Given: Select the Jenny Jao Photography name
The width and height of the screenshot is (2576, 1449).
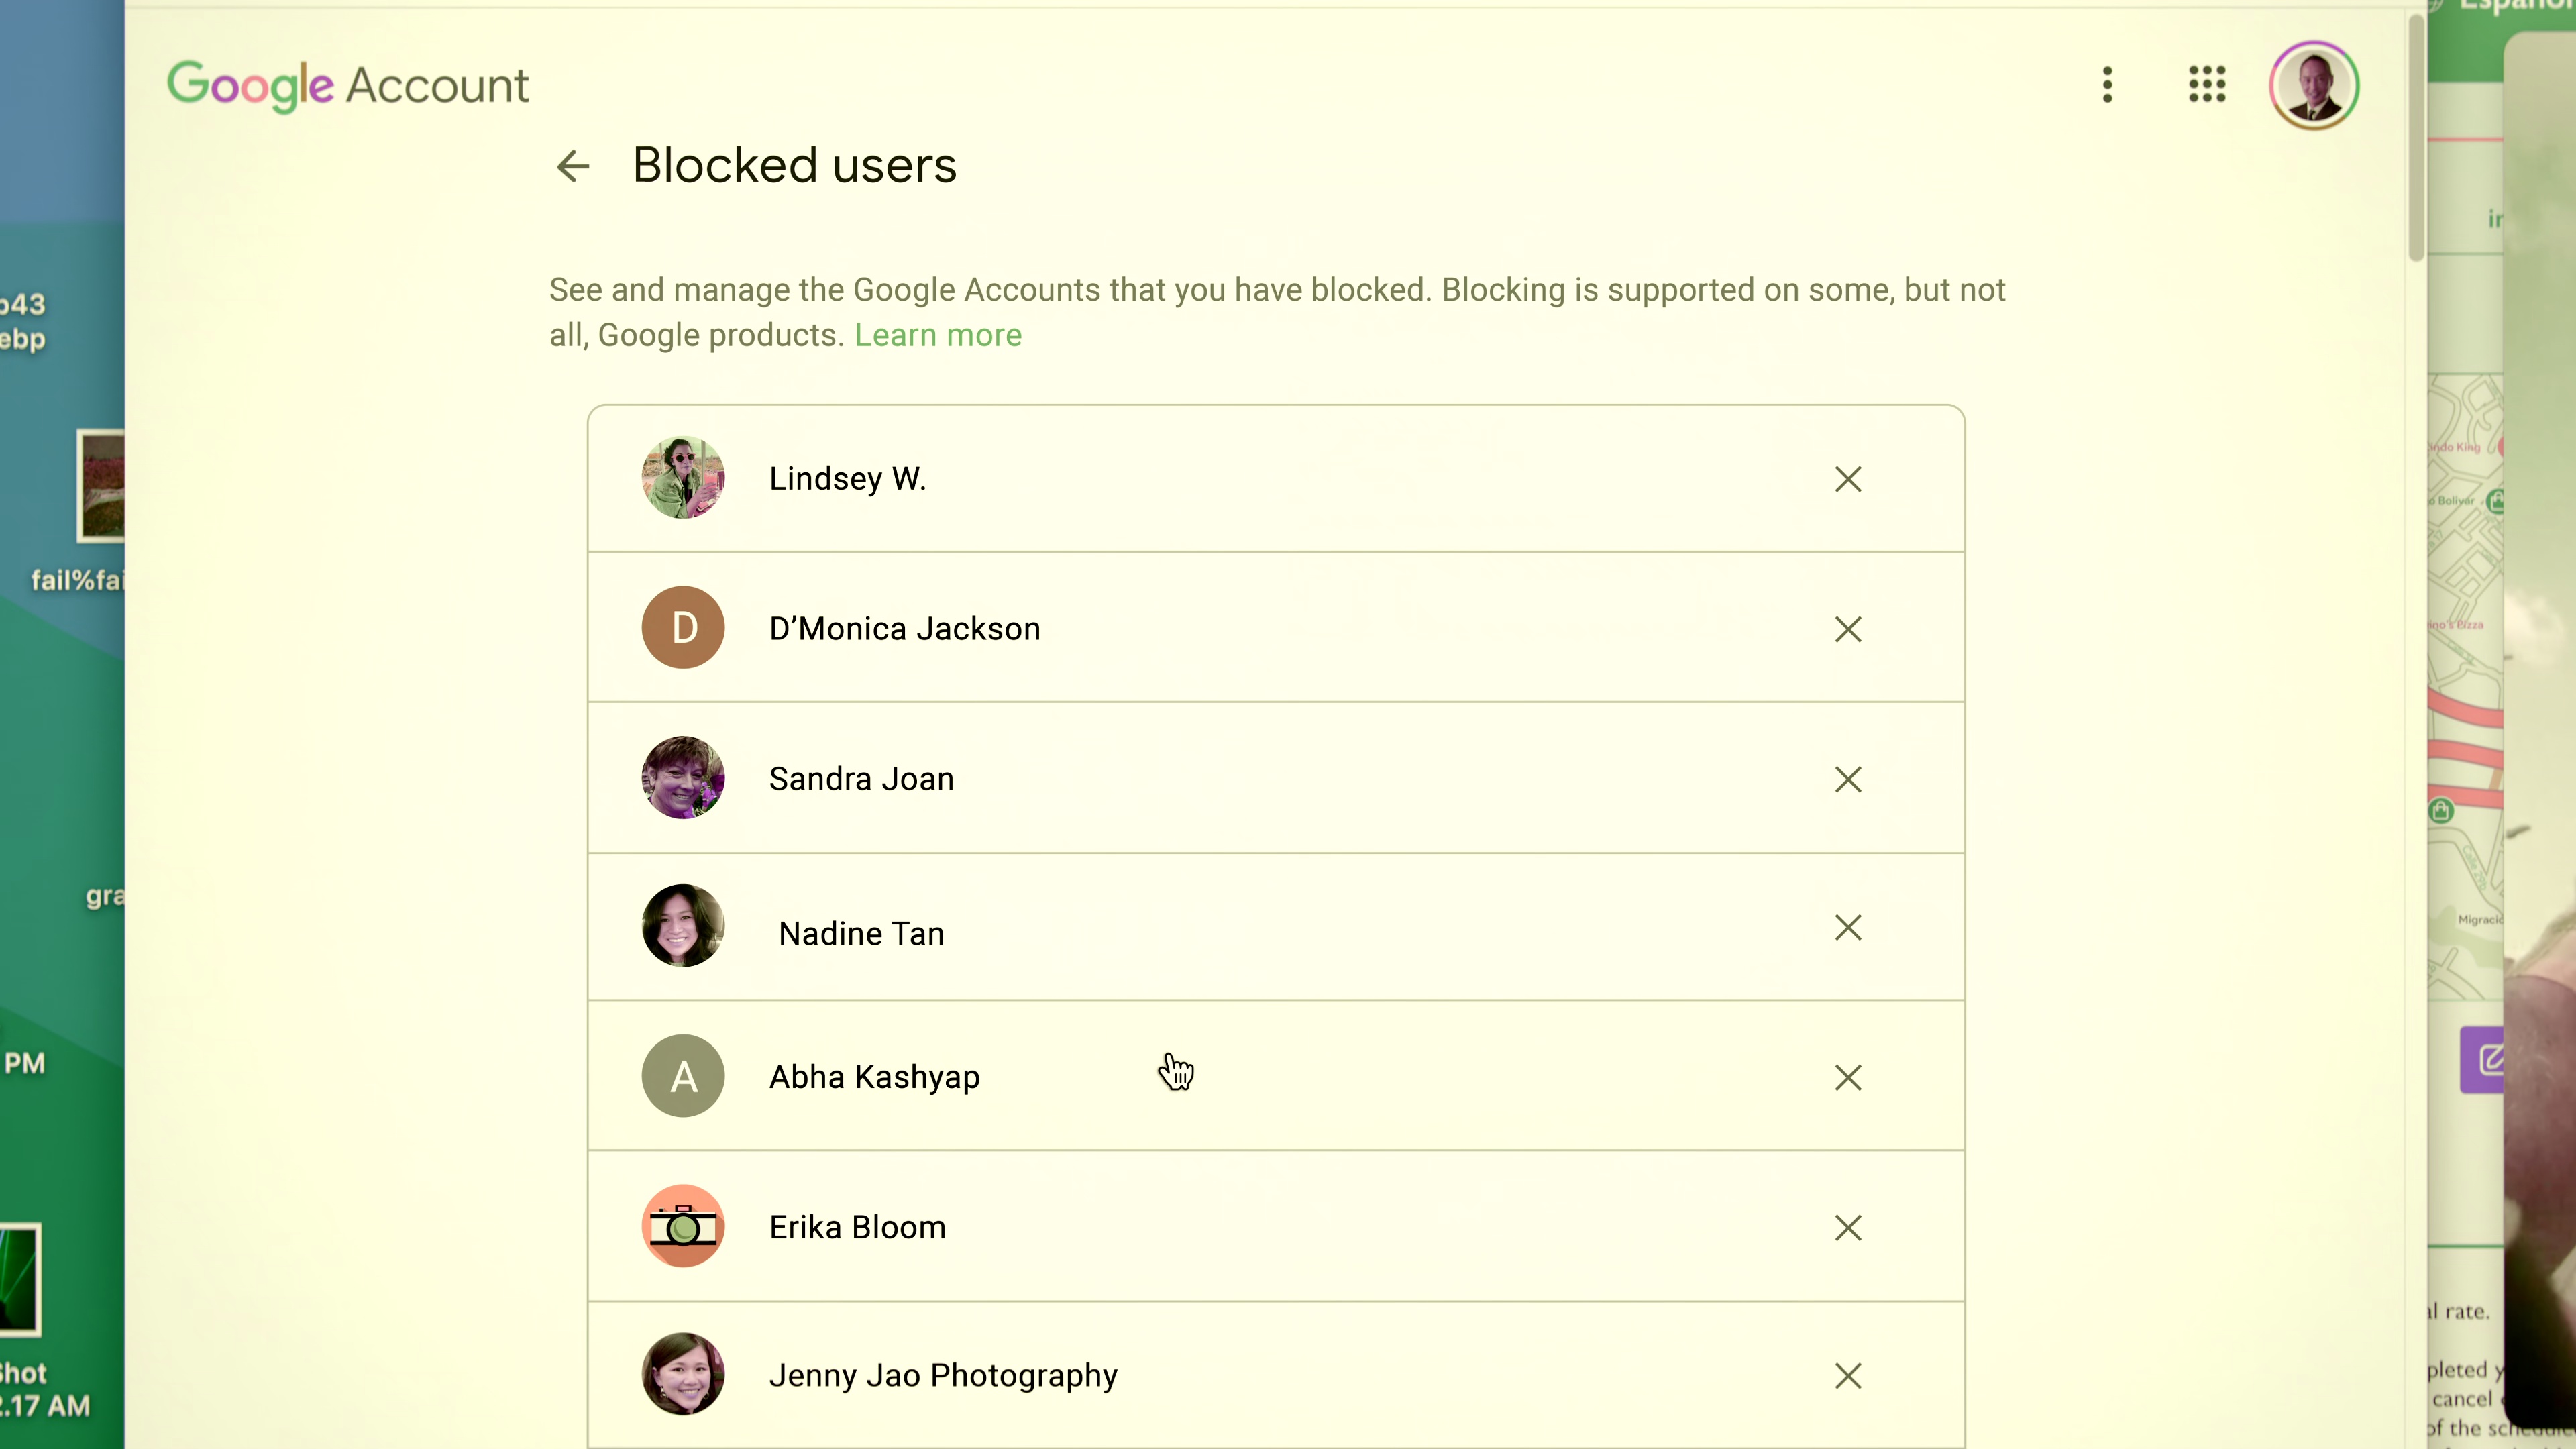Looking at the screenshot, I should coord(942,1376).
